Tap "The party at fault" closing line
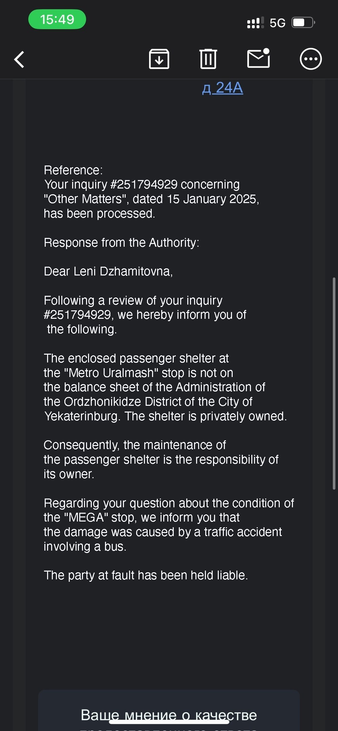The width and height of the screenshot is (338, 731). point(146,575)
